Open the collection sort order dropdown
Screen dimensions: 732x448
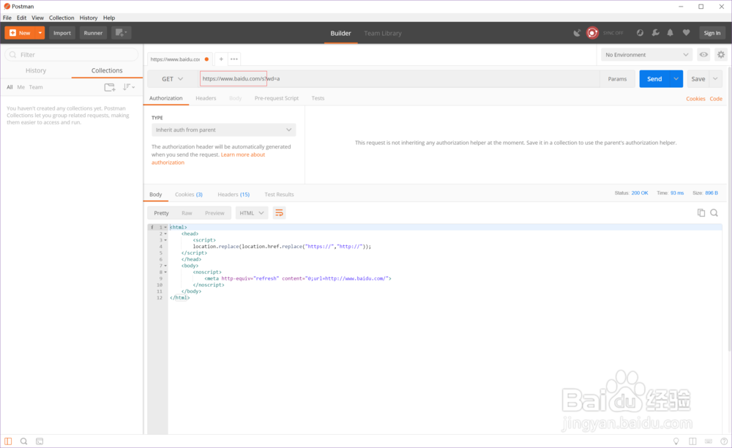(129, 87)
